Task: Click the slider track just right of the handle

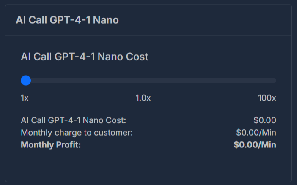Action: (x=36, y=80)
